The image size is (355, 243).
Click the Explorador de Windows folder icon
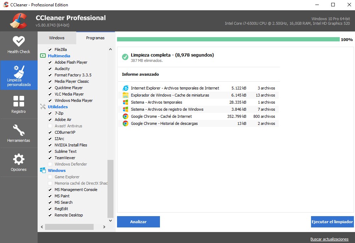125,95
